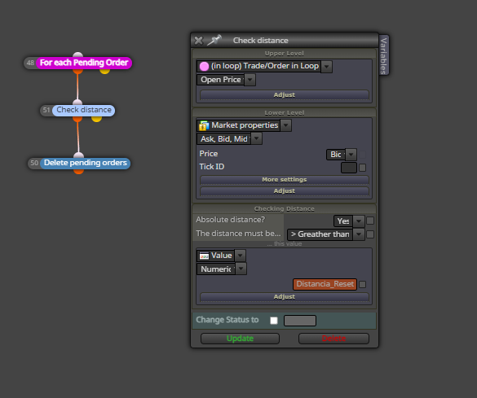Click the Tick ID input field
This screenshot has height=398, width=477.
coord(349,168)
